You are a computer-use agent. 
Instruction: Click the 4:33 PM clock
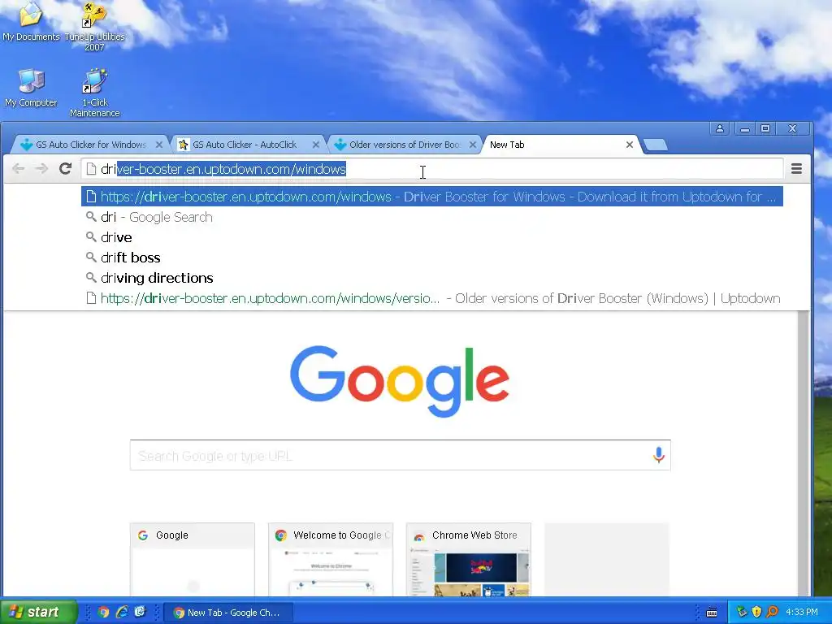pyautogui.click(x=802, y=613)
